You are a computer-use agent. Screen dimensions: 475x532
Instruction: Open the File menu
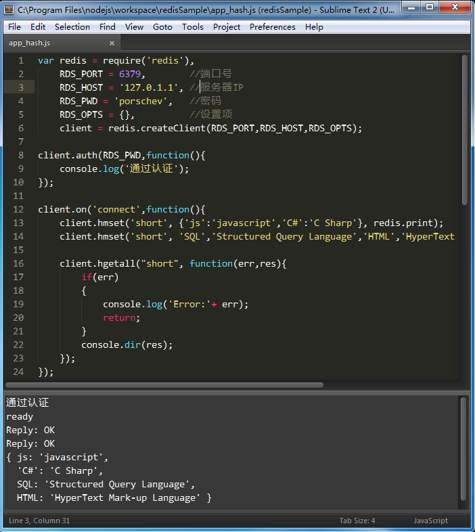tap(14, 27)
